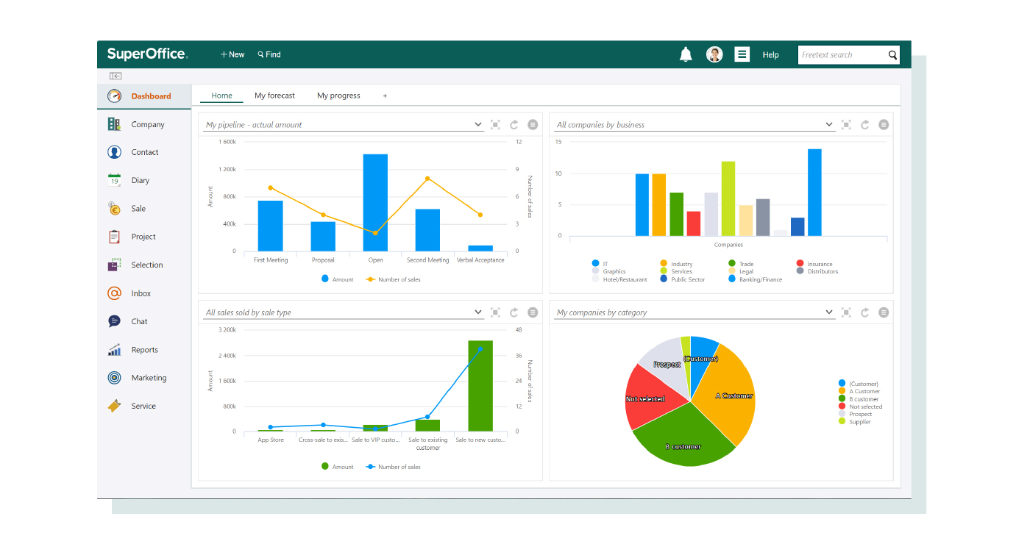Open the Help link
The height and width of the screenshot is (555, 1016).
point(770,55)
